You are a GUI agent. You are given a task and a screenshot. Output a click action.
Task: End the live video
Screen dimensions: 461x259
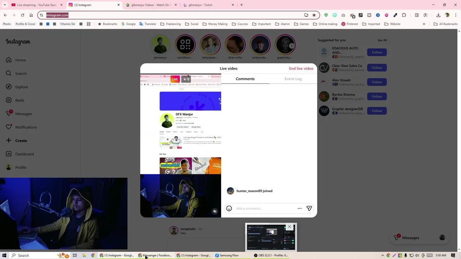tap(301, 68)
